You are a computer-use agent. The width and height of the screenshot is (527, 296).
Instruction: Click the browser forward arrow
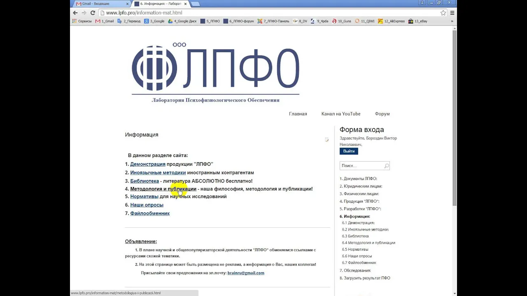point(84,13)
